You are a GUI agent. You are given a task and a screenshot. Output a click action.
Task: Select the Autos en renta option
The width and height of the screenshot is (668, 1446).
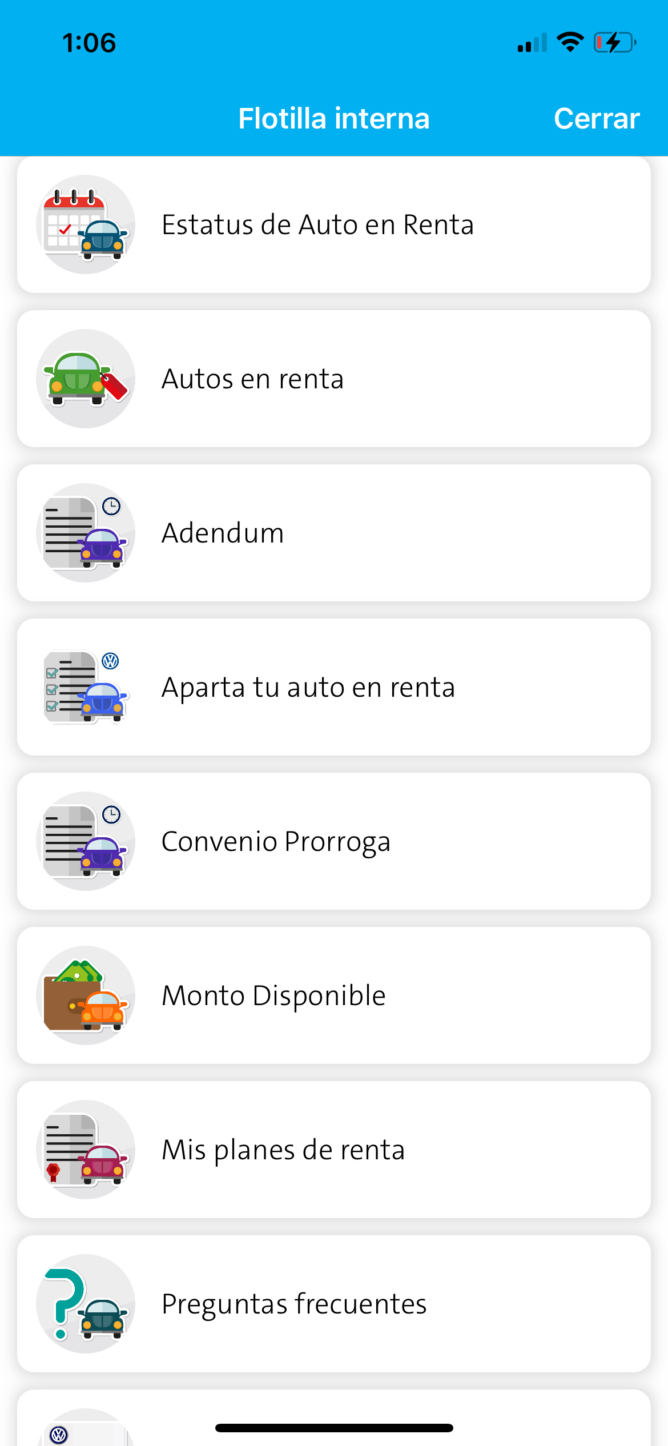coord(253,379)
